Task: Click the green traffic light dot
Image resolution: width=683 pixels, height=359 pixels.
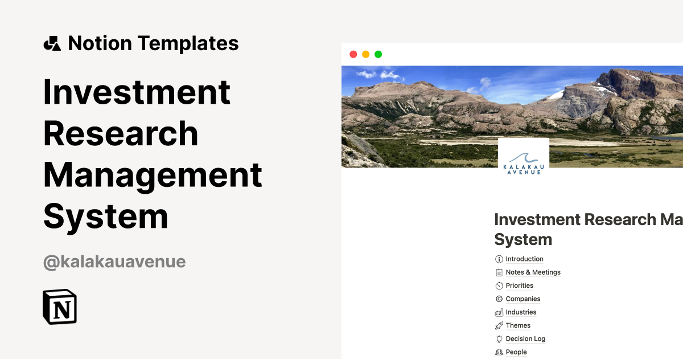Action: 377,54
